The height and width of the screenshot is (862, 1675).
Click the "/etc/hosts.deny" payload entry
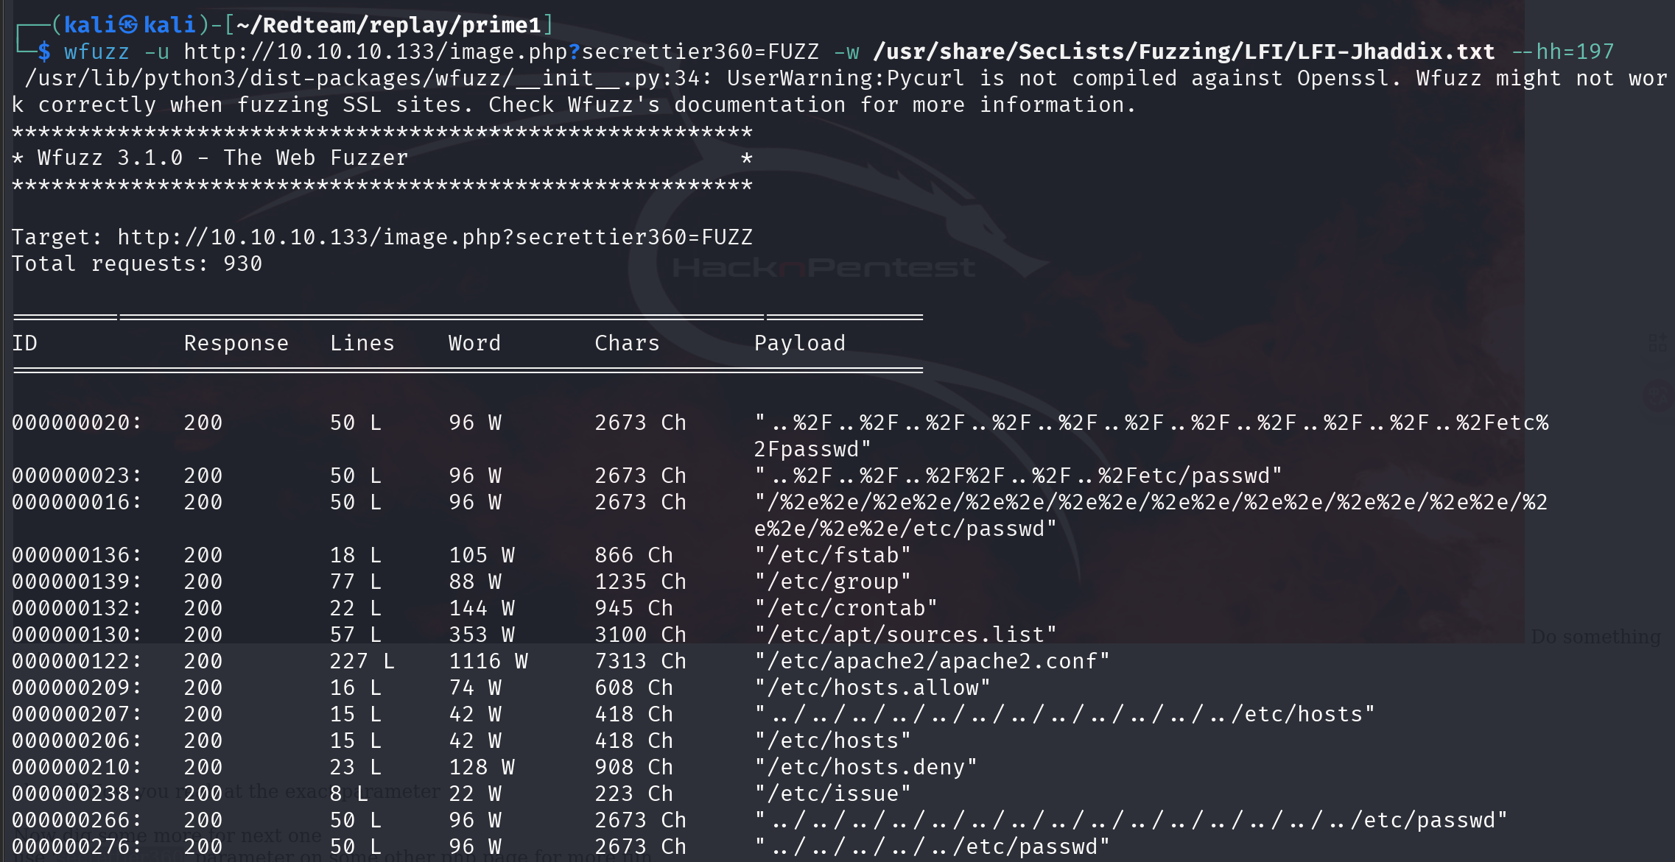(865, 767)
